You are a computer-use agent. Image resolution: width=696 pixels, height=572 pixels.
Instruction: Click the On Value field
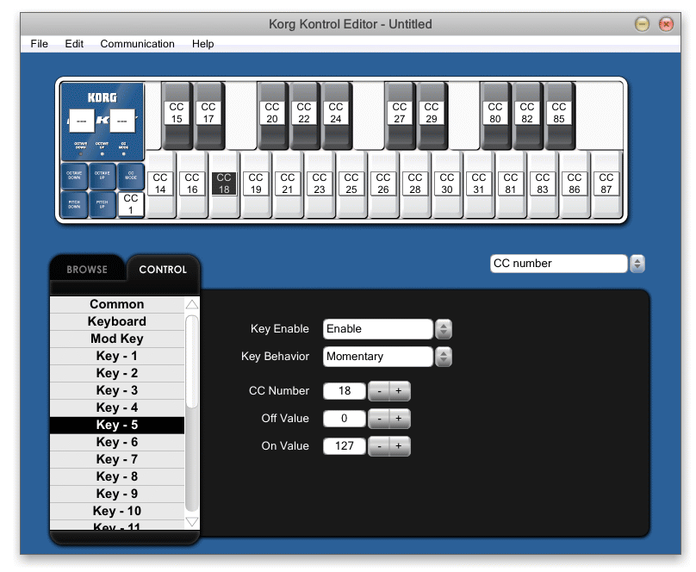pyautogui.click(x=345, y=446)
